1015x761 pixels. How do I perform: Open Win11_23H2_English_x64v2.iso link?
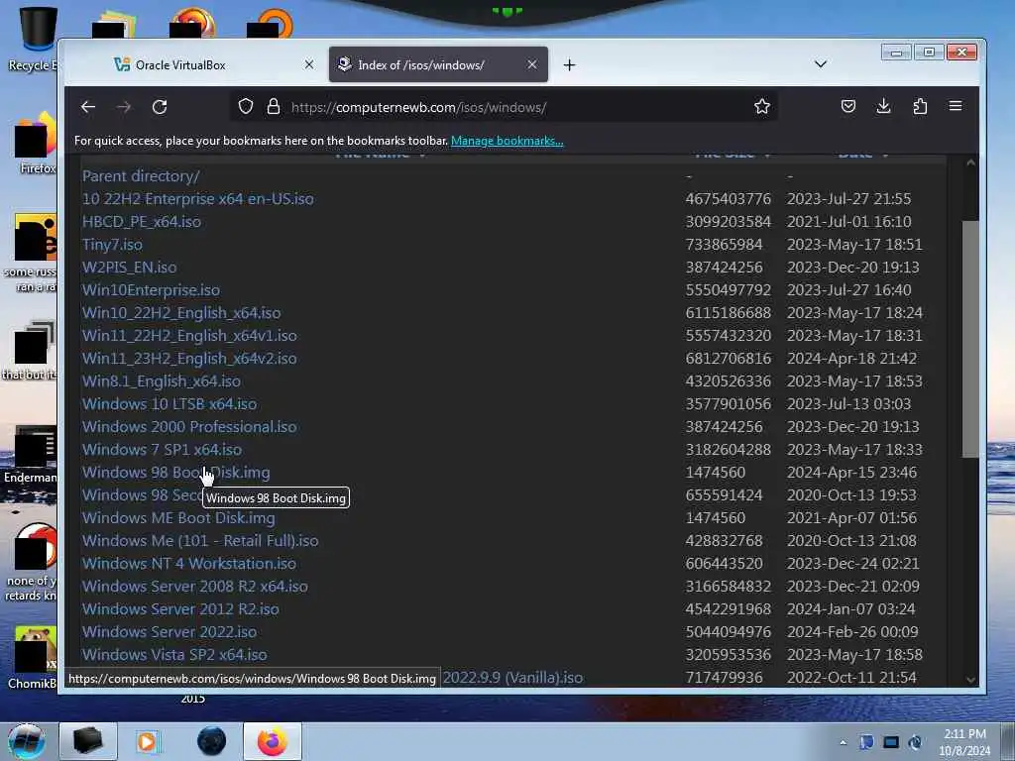coord(189,358)
